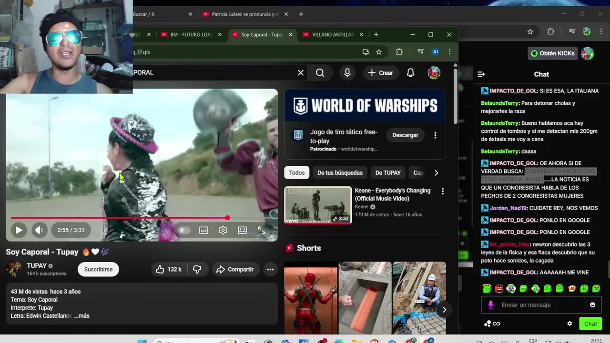Expand video description with ...más

point(81,316)
